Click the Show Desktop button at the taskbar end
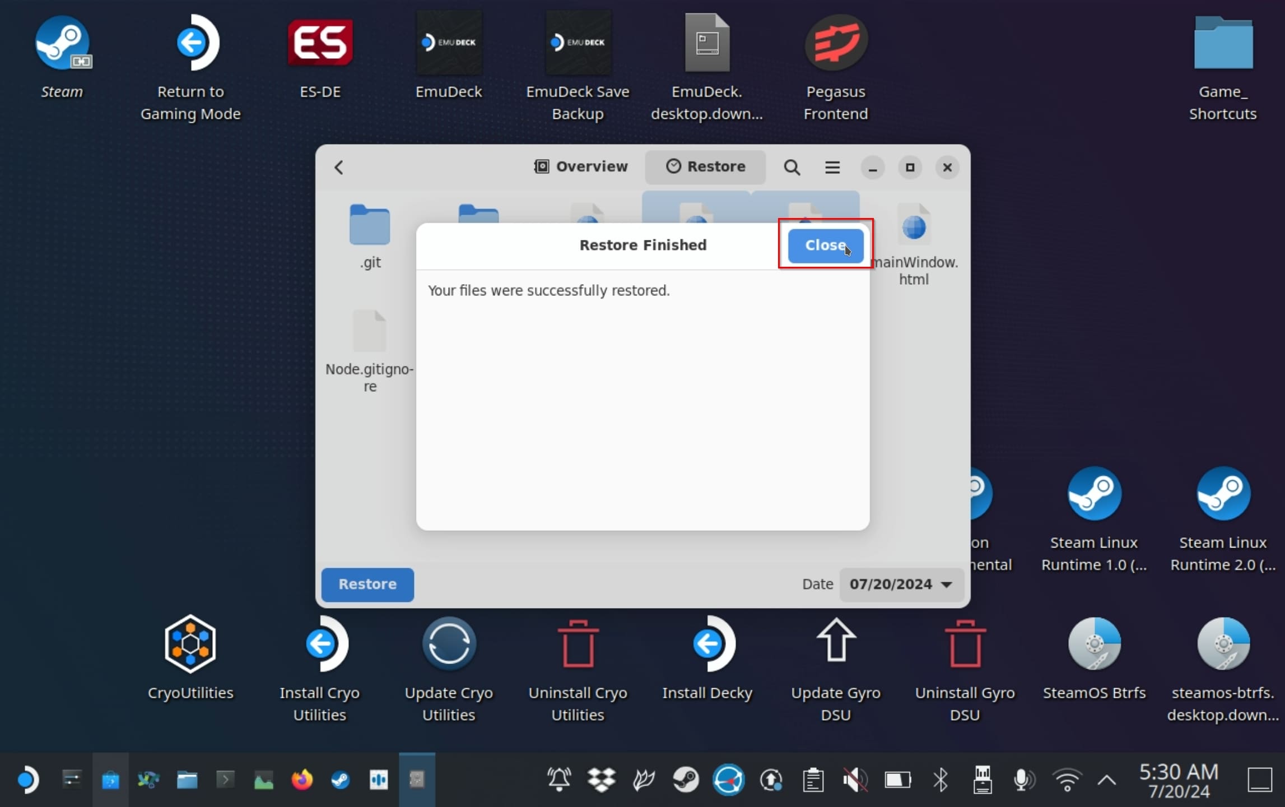This screenshot has height=807, width=1285. coord(1260,780)
